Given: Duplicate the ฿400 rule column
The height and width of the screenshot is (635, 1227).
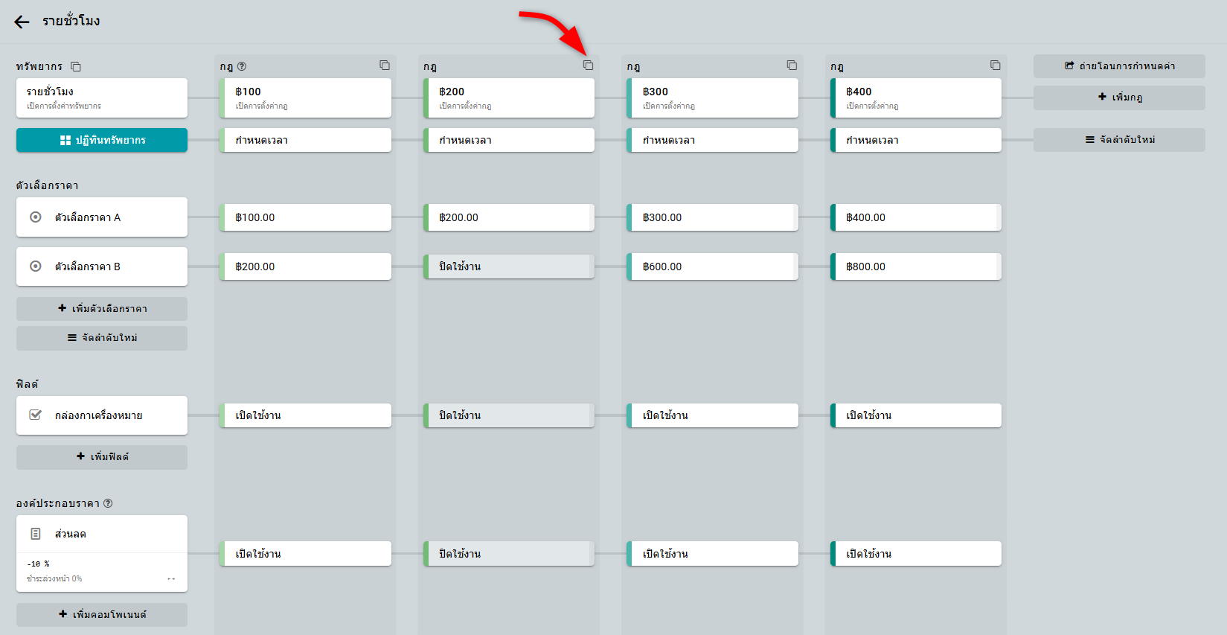Looking at the screenshot, I should (x=995, y=66).
